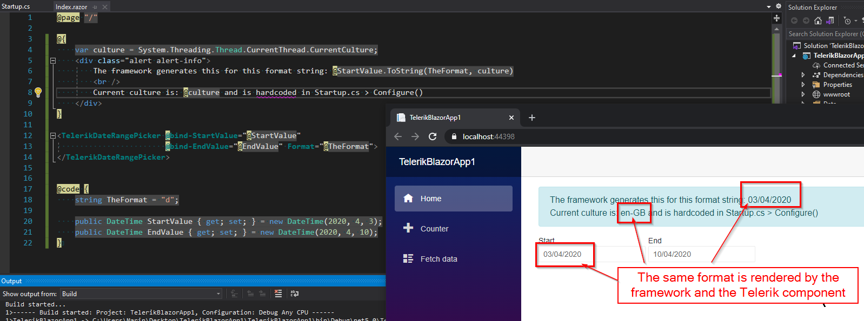Close the Index.razor tab
This screenshot has width=864, height=321.
(x=105, y=7)
